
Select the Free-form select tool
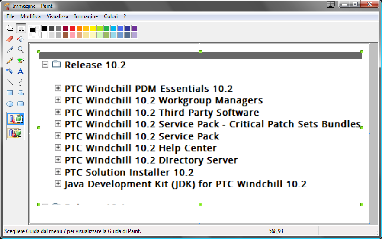[10, 28]
